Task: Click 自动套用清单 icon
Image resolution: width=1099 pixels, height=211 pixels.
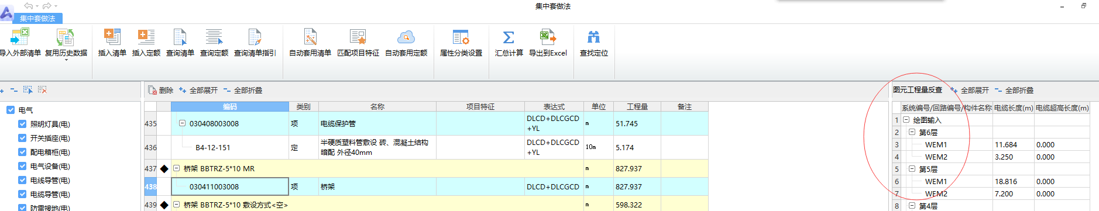Action: [310, 37]
